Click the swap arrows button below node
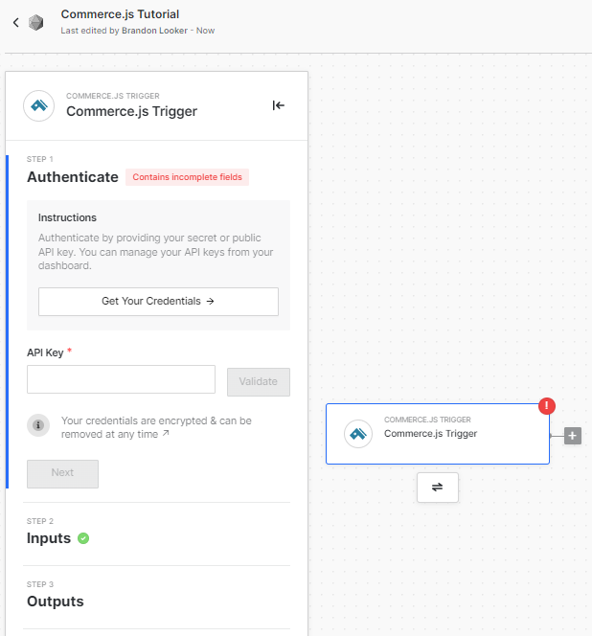The width and height of the screenshot is (592, 636). point(437,488)
